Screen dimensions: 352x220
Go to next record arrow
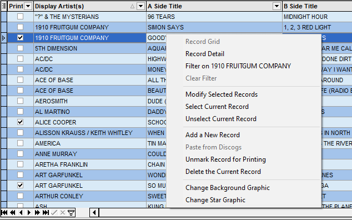pos(29,213)
